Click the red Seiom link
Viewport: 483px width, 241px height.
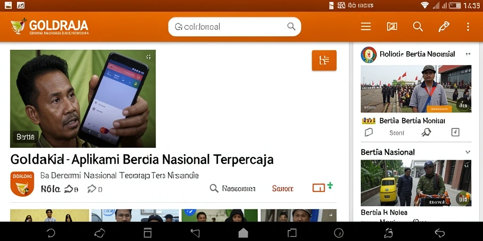click(x=283, y=188)
